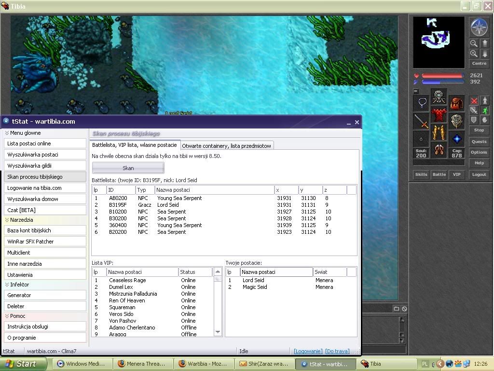Open Czat [BETA]

45,210
